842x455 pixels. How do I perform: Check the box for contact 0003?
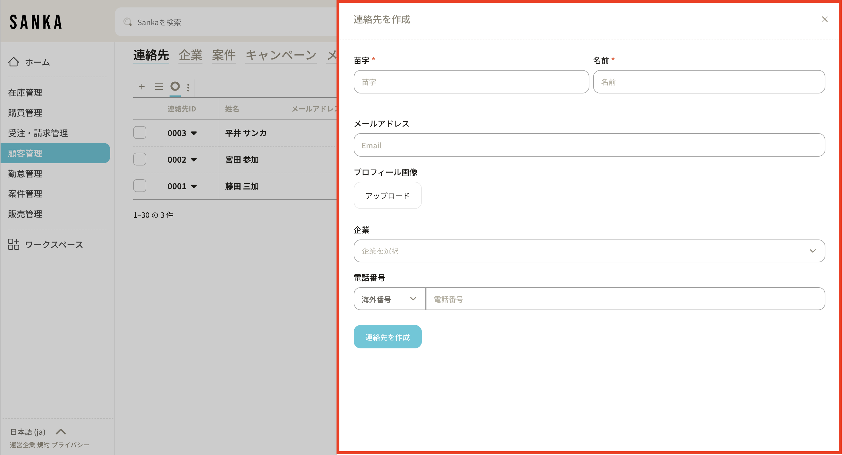tap(139, 133)
